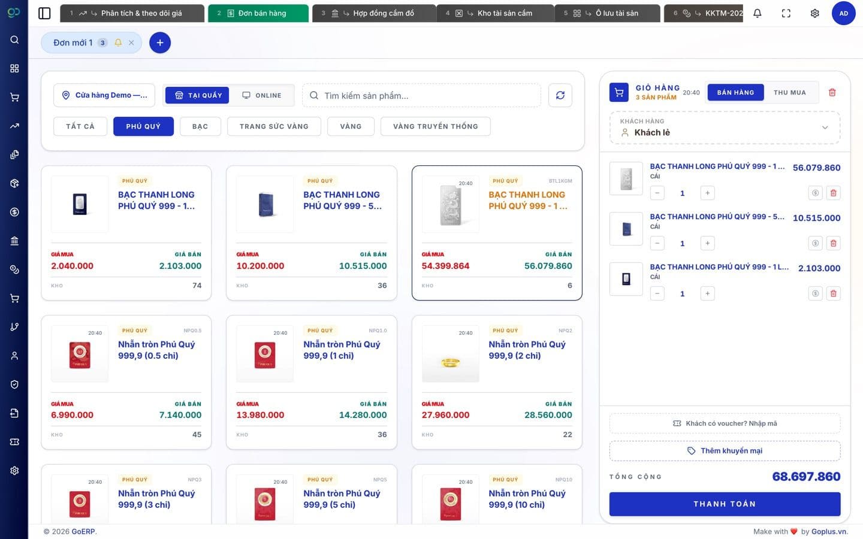Open settings gear in the top bar

point(815,13)
